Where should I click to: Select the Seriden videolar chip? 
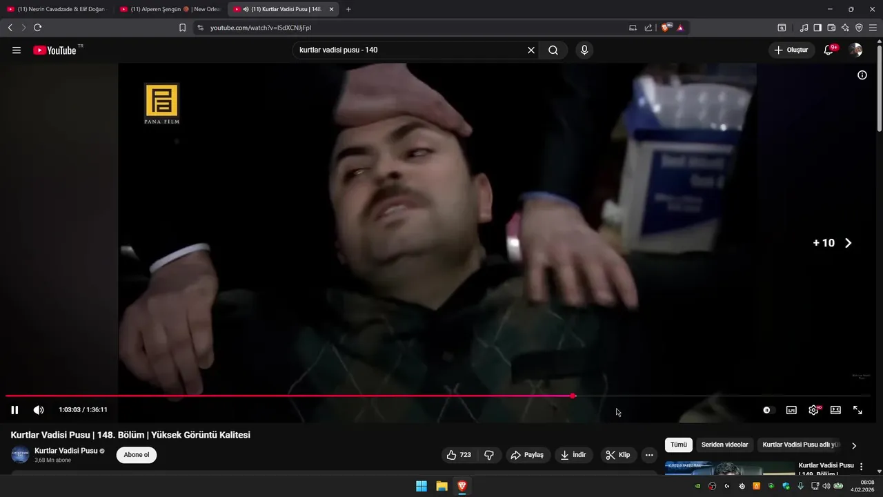click(724, 445)
